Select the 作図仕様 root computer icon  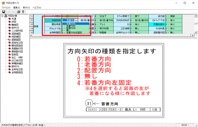(6, 16)
